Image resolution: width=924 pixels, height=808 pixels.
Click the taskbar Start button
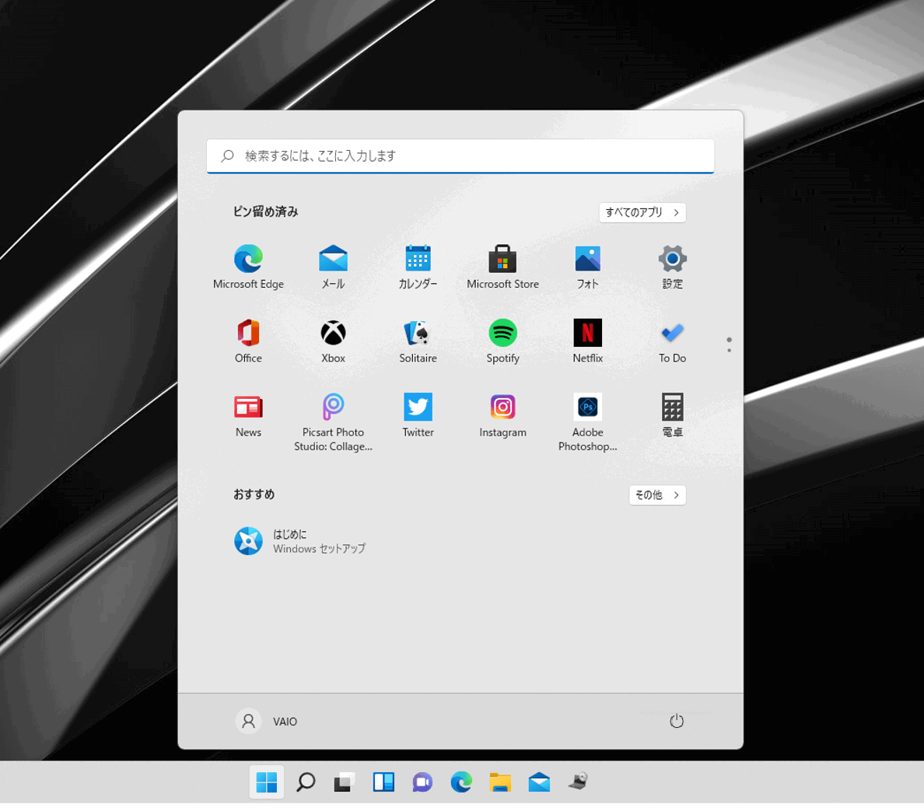point(266,782)
